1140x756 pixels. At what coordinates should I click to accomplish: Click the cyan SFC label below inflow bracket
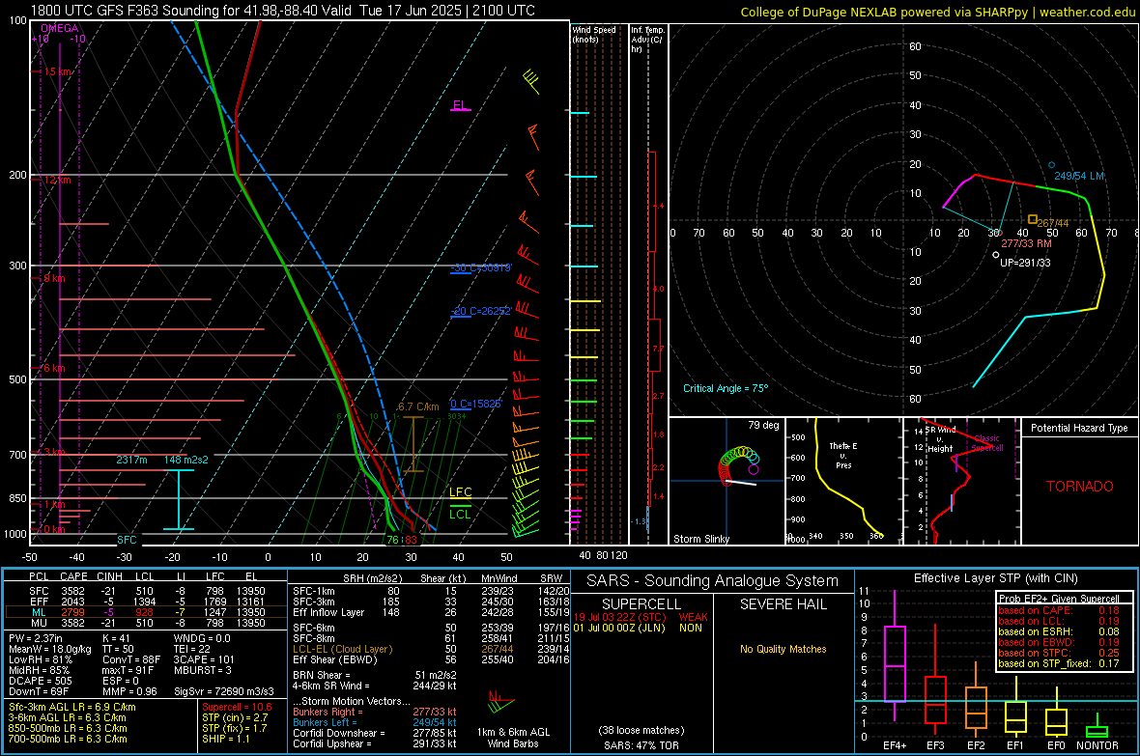tap(127, 540)
